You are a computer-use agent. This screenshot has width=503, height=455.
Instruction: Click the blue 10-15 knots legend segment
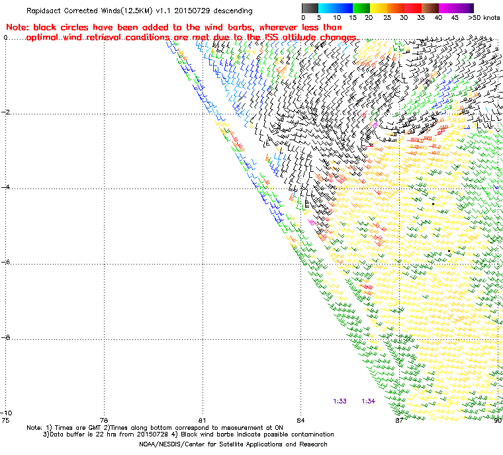[x=344, y=8]
